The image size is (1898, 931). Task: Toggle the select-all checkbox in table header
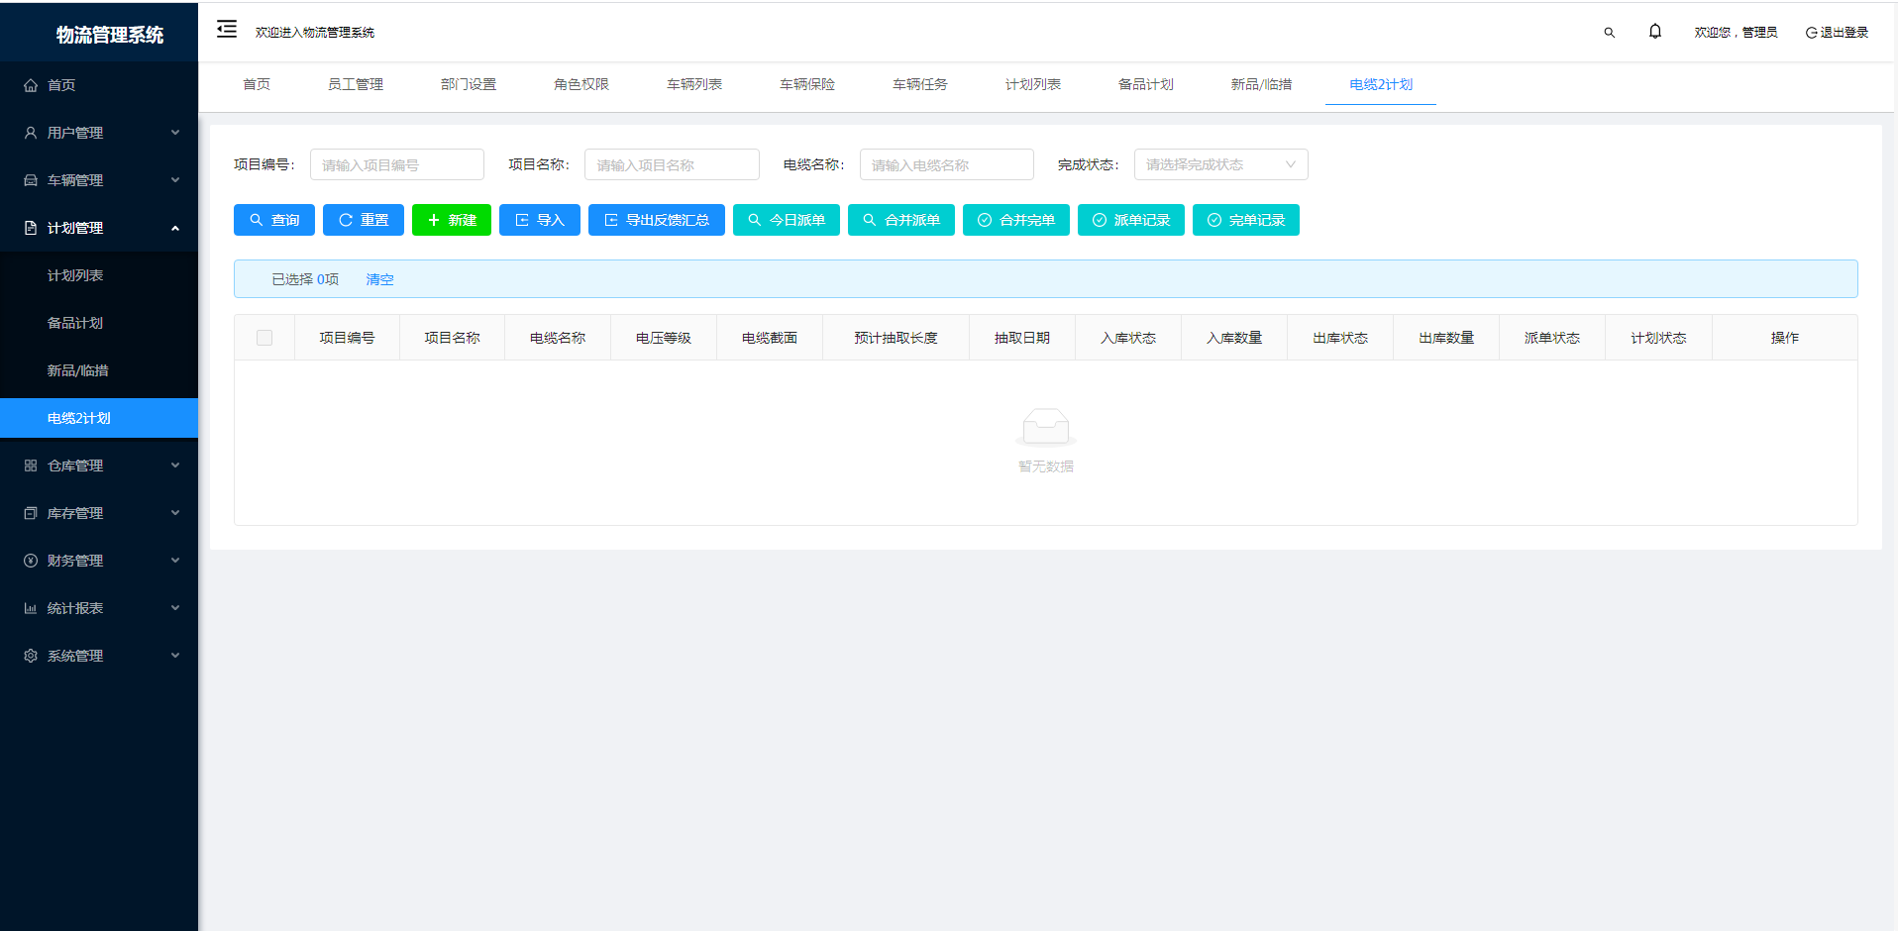pyautogui.click(x=264, y=338)
